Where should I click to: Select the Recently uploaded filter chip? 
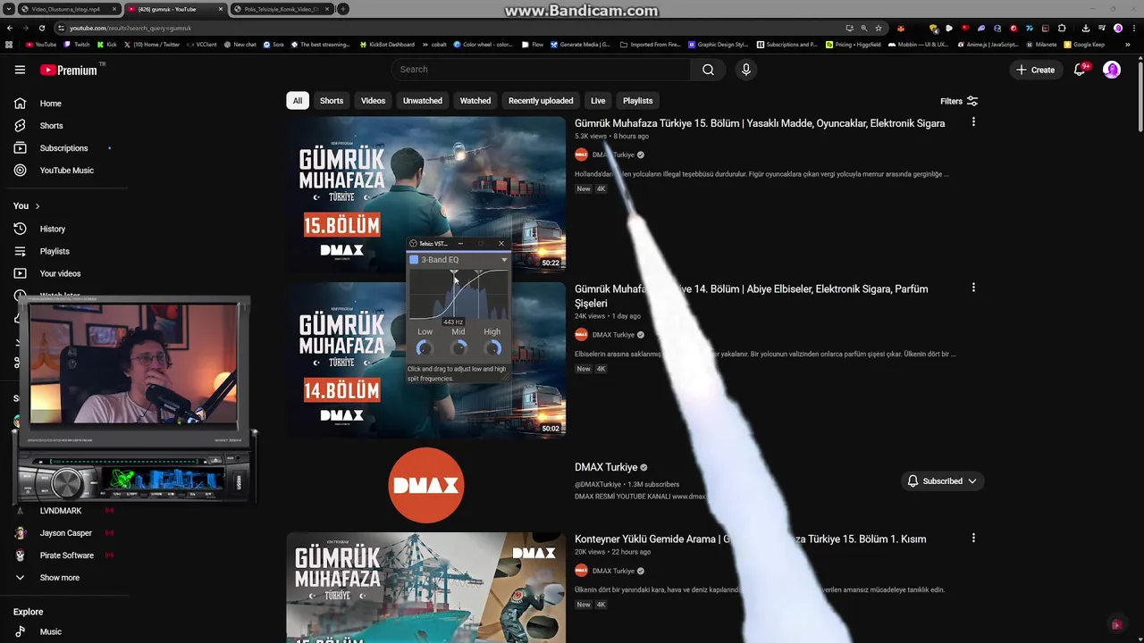point(541,101)
